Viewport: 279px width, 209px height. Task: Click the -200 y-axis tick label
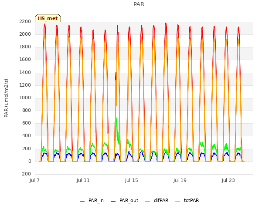pos(26,174)
